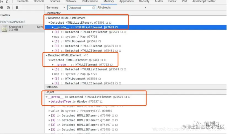Switch to the Sources tab

tap(55, 1)
